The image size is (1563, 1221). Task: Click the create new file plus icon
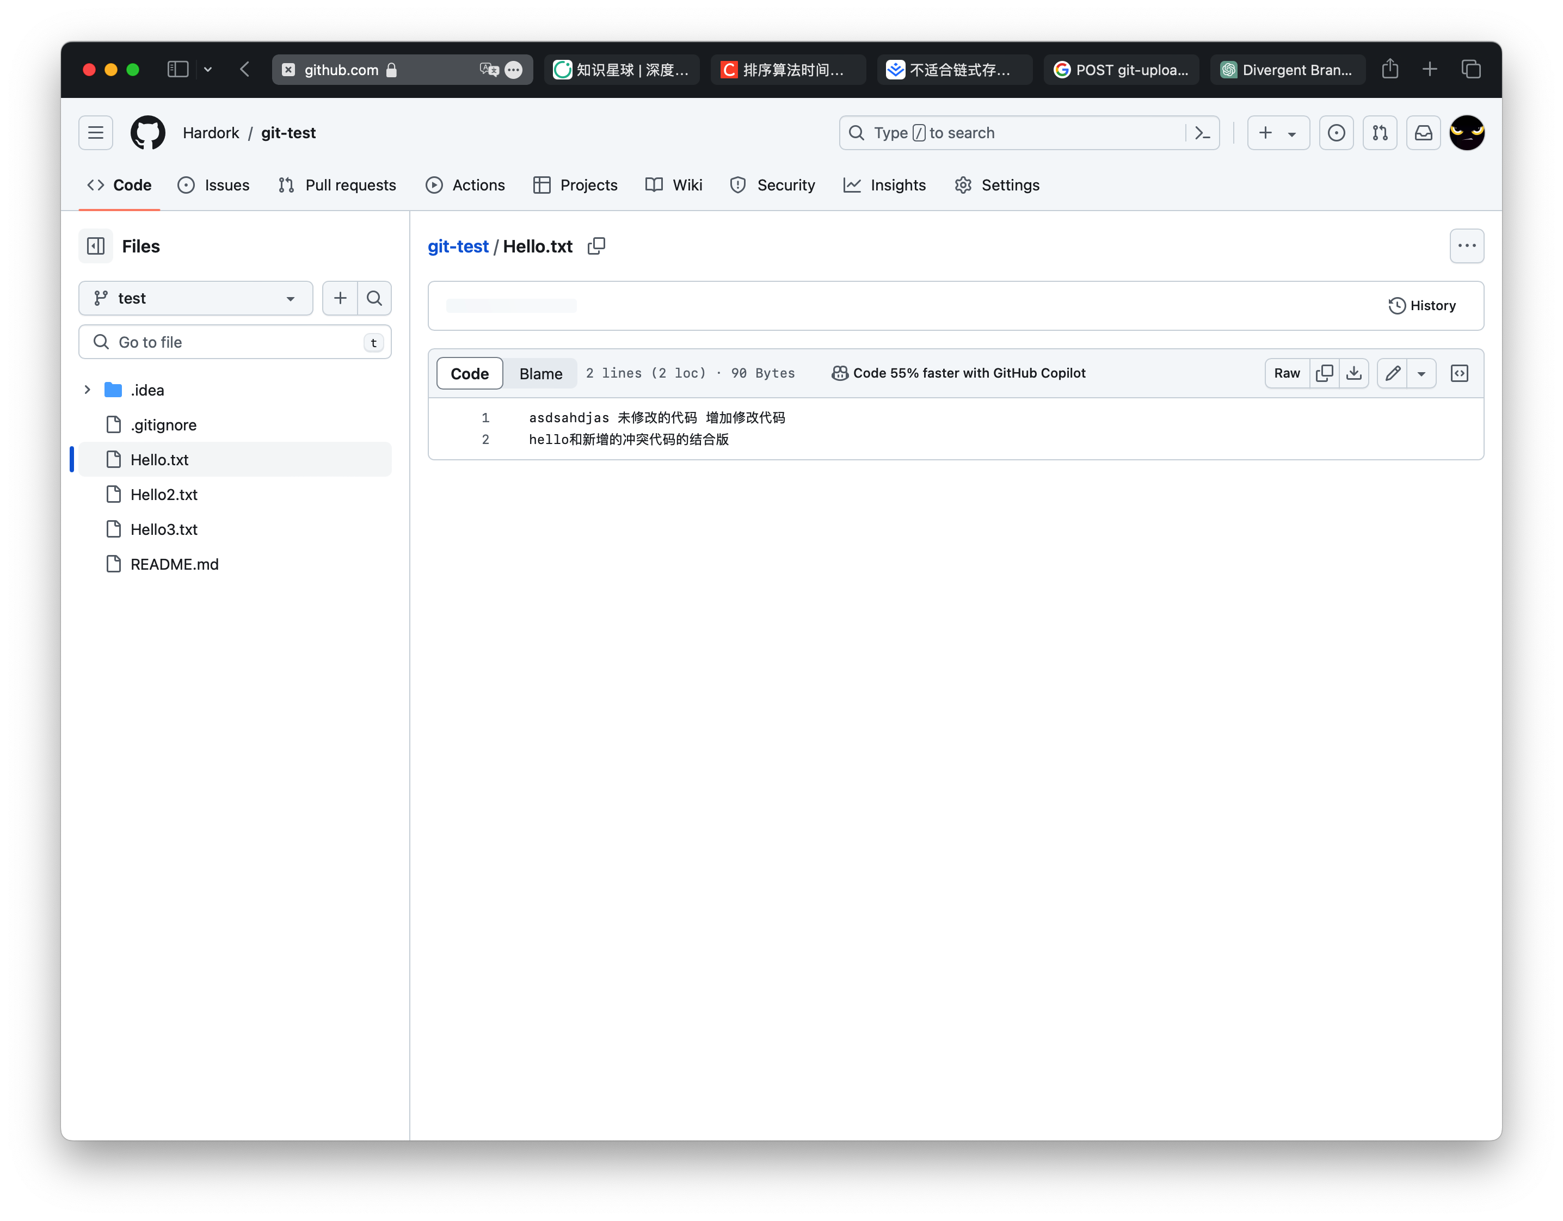pos(340,298)
